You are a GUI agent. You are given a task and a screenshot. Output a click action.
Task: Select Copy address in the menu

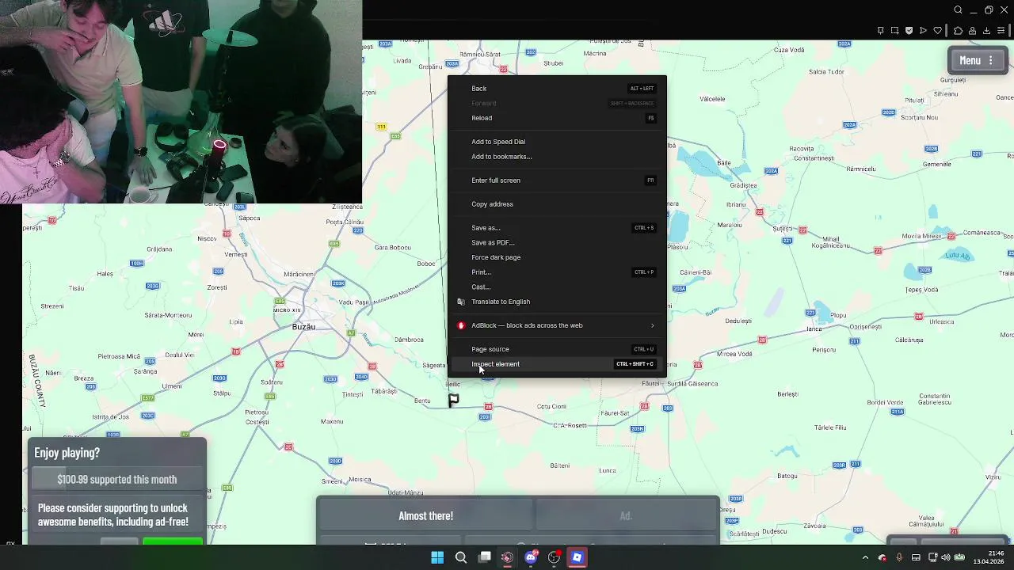[557, 204]
